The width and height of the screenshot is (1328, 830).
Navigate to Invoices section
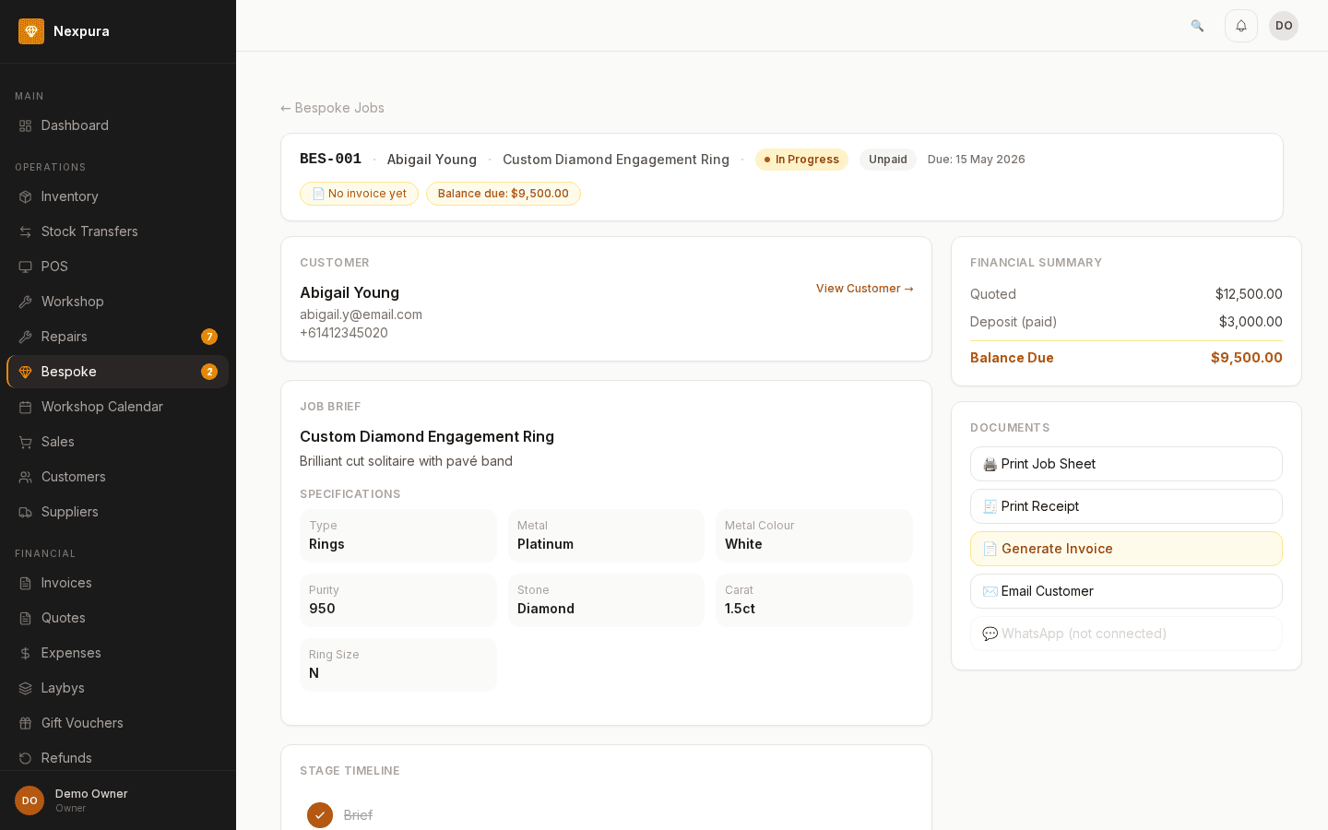coord(66,583)
